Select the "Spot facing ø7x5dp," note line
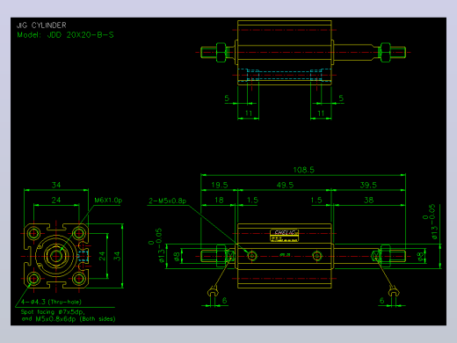The image size is (457, 343). 53,312
